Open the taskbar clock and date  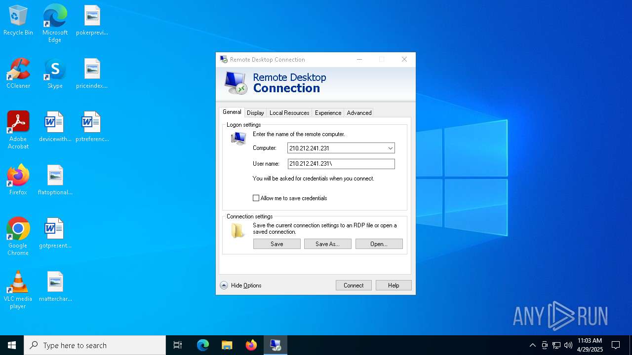[590, 345]
